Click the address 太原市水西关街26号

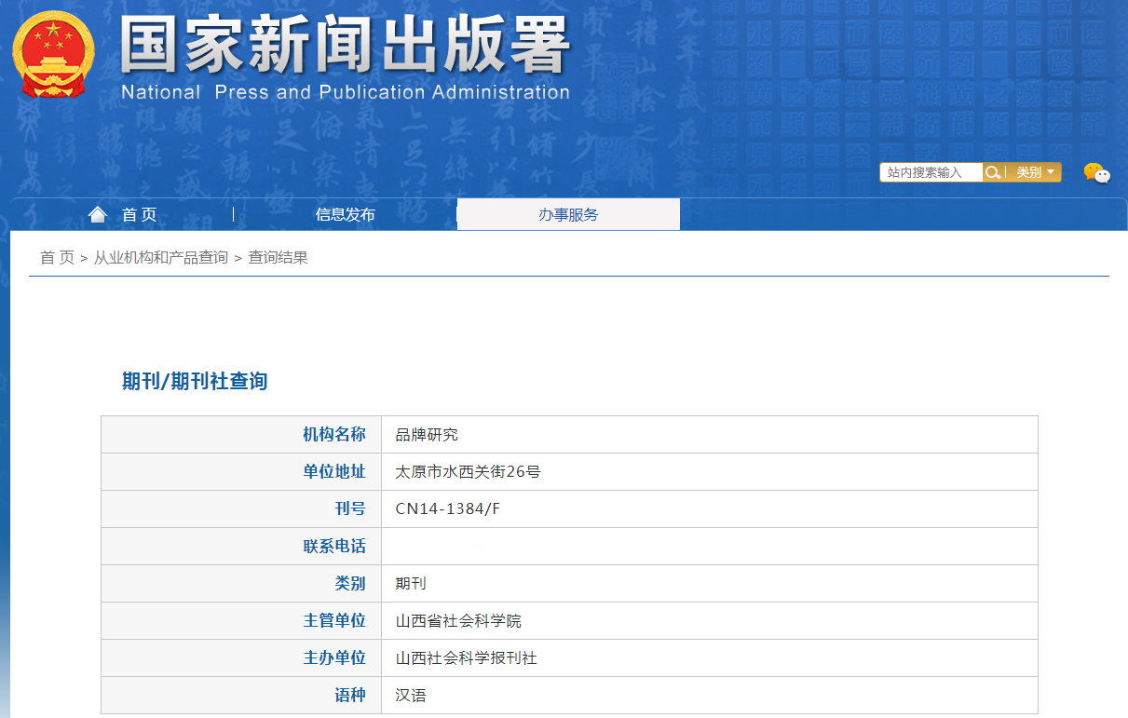coord(468,472)
